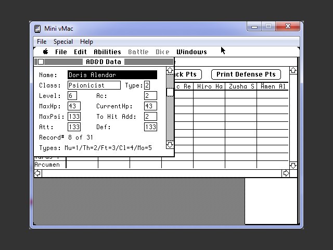Screen dimensions: 333x250
Task: Click the disabled Battle menu
Action: tap(138, 52)
